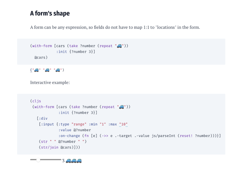Click the right end of slider track
The width and height of the screenshot is (241, 171).
(x=61, y=160)
